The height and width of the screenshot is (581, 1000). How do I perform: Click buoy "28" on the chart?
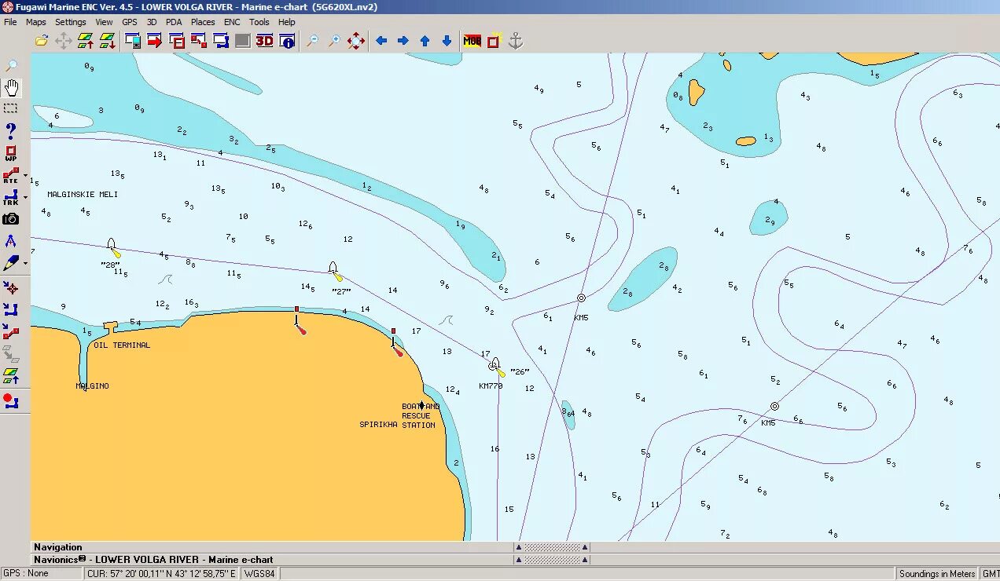point(113,248)
